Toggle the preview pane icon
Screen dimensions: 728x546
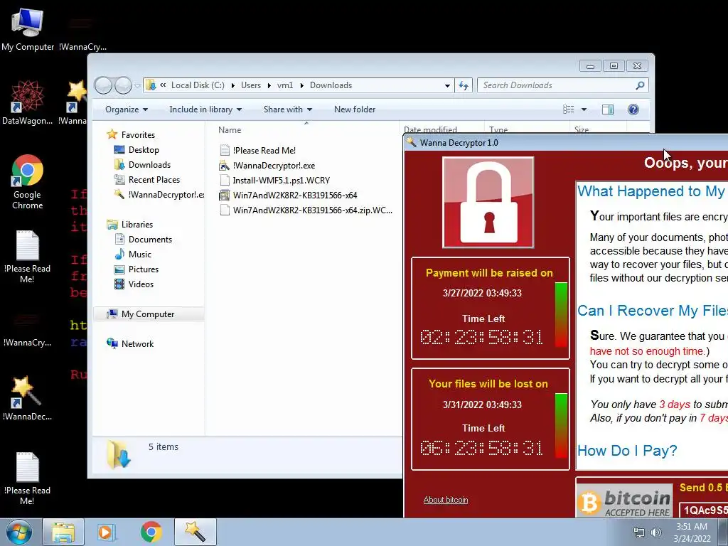(x=607, y=109)
